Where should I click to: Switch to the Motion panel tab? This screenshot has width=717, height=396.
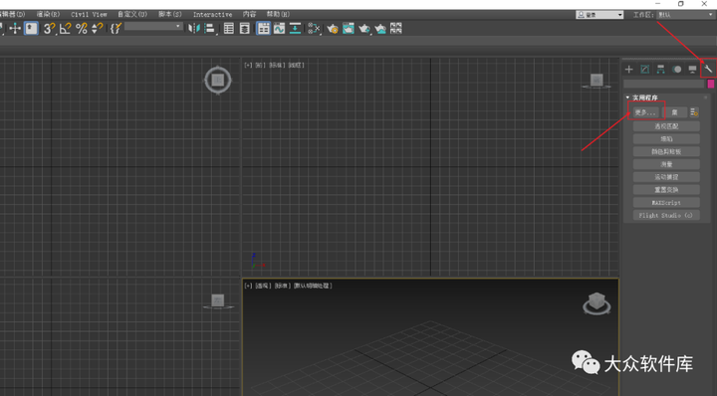(677, 69)
